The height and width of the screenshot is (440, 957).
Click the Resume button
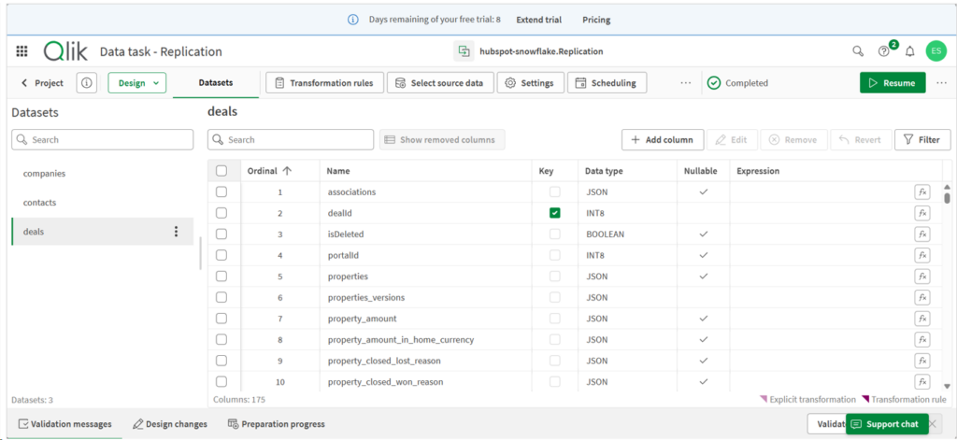point(893,83)
